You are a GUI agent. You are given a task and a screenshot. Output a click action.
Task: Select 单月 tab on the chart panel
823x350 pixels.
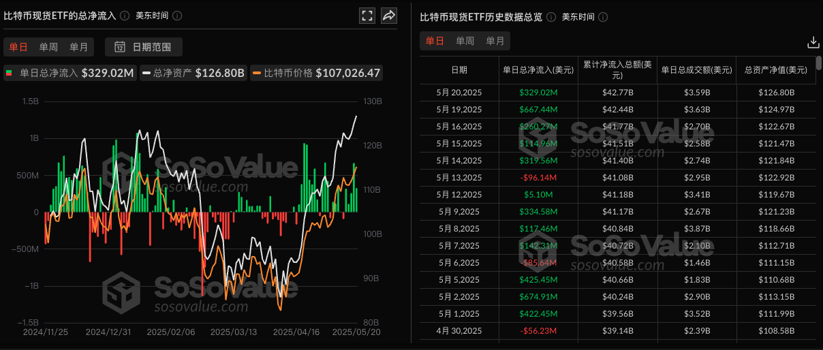(78, 47)
